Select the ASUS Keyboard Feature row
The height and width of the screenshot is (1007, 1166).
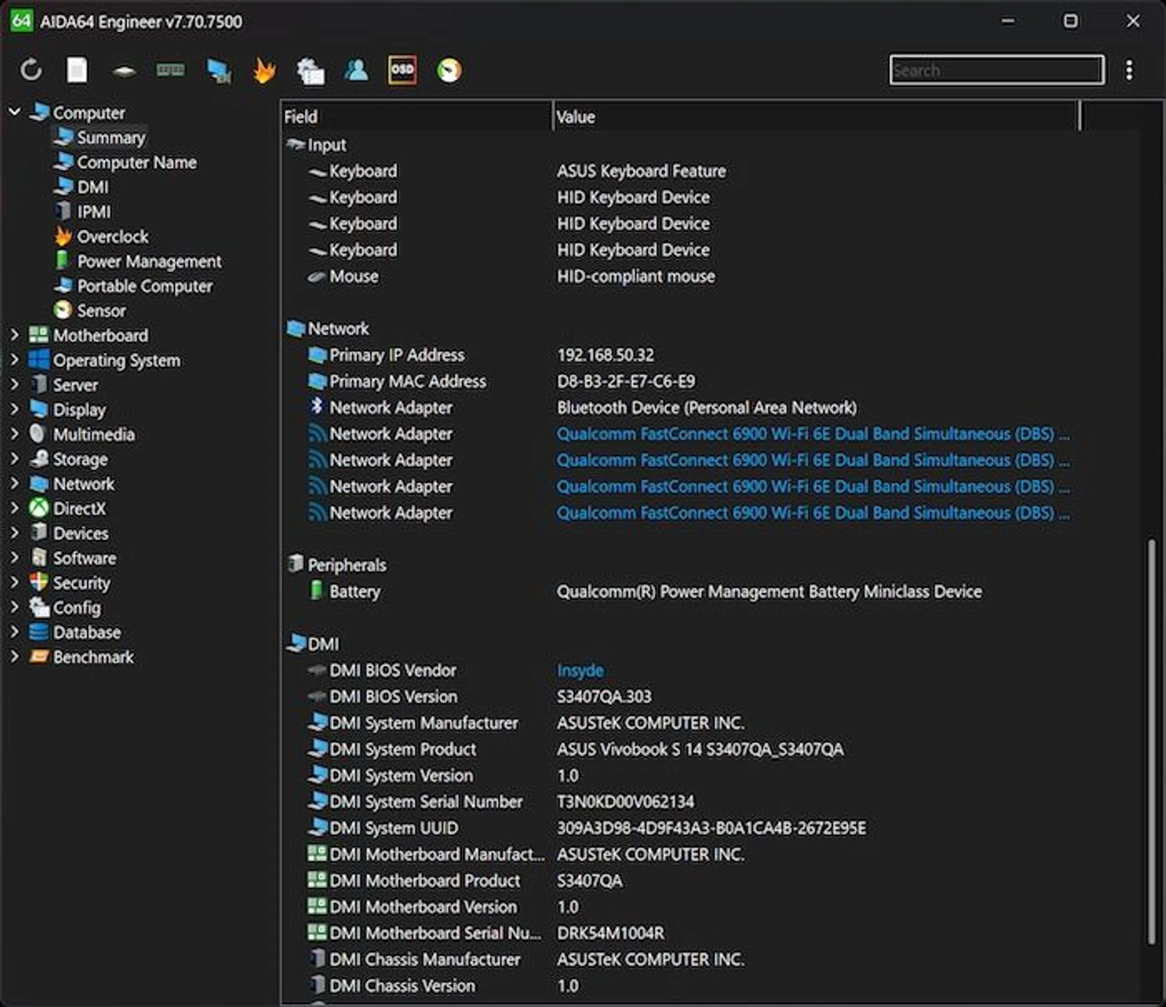[x=680, y=171]
